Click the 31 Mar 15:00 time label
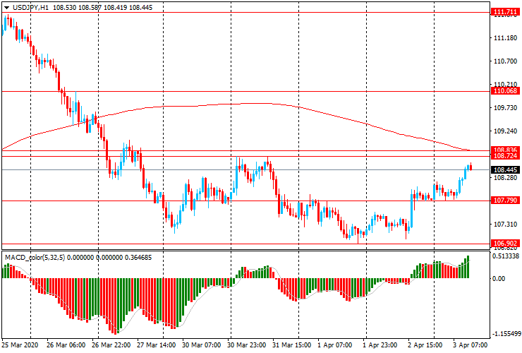The image size is (522, 353). [292, 345]
